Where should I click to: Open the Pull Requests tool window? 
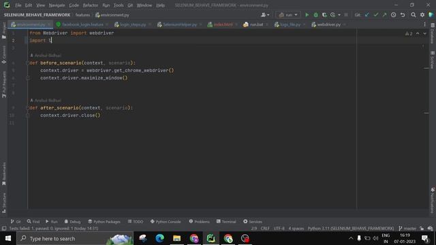click(4, 84)
